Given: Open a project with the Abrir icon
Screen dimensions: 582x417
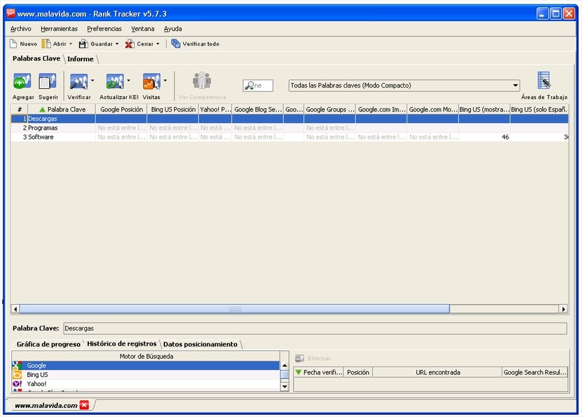Looking at the screenshot, I should pyautogui.click(x=46, y=44).
